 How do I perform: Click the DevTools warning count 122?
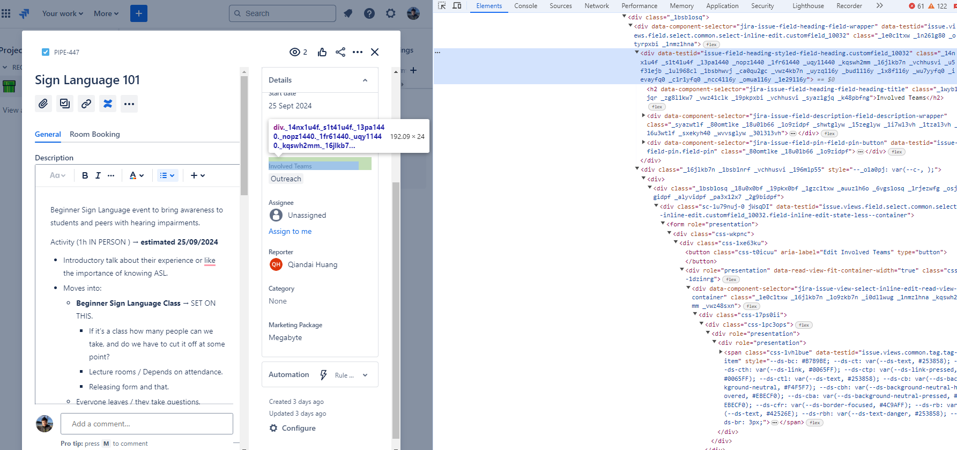[x=938, y=6]
